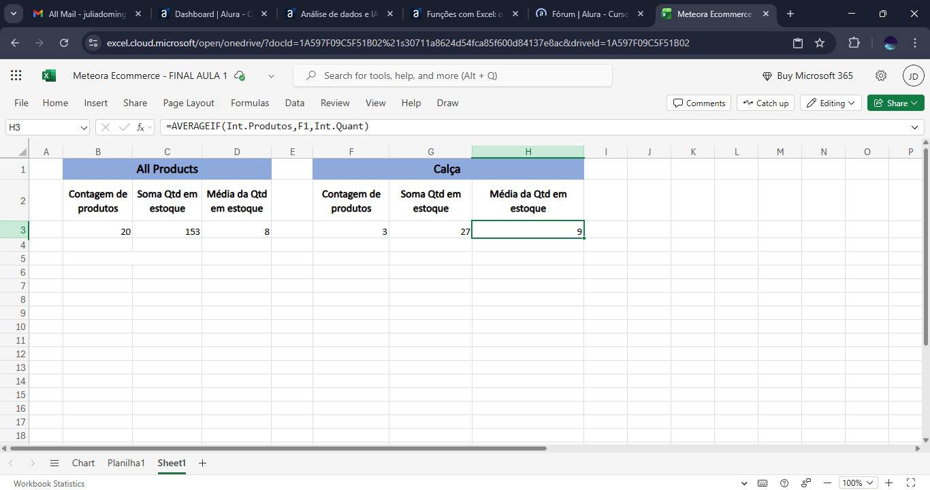
Task: Click zoom in plus on zoom slider
Action: 888,483
